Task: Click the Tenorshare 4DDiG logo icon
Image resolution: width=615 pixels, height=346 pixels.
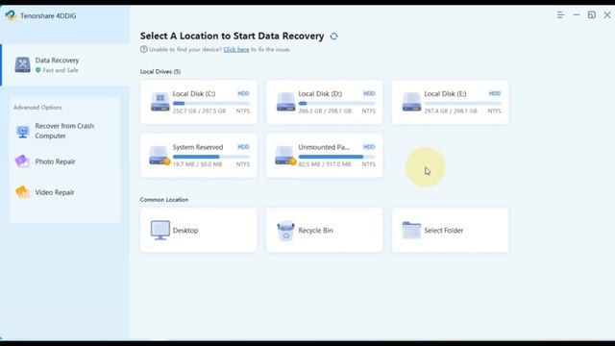Action: tap(11, 15)
